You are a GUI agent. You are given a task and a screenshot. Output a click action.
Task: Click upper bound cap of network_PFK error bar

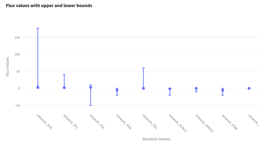[x=38, y=28]
